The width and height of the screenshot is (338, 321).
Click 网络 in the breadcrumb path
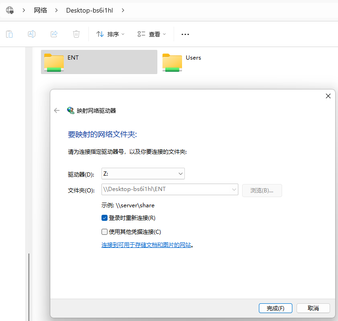41,10
